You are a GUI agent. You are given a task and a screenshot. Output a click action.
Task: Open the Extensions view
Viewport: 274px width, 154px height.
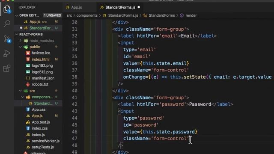[7, 68]
